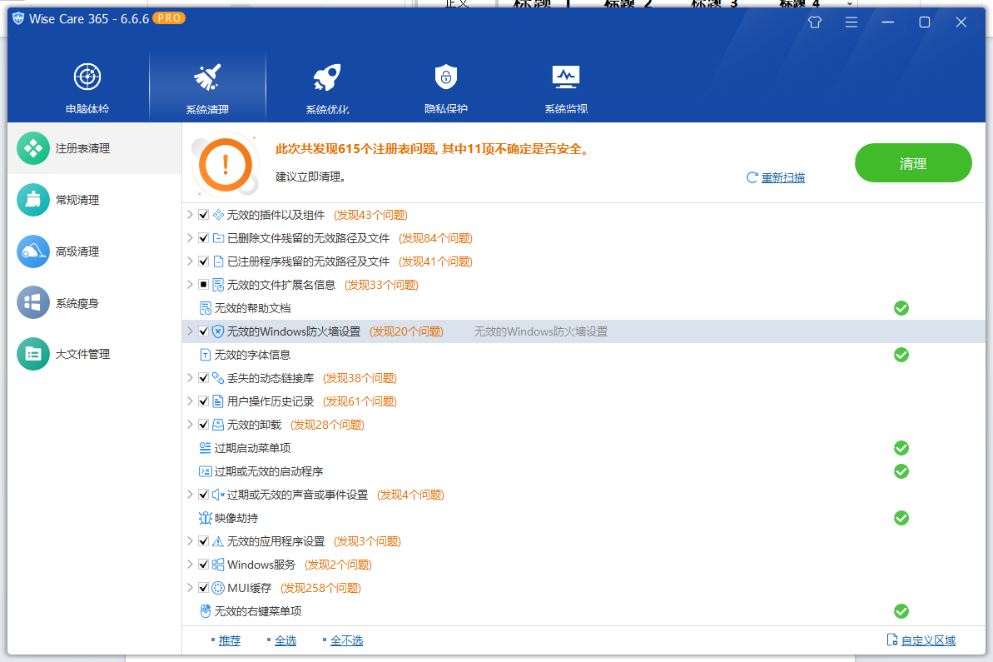Expand the Windows服务 row
The height and width of the screenshot is (662, 993).
[190, 565]
